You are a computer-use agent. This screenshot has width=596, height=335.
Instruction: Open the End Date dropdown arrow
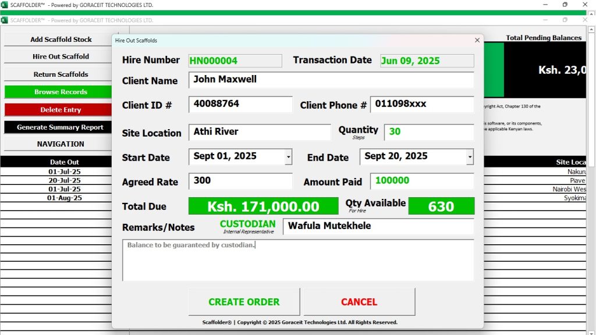(470, 157)
